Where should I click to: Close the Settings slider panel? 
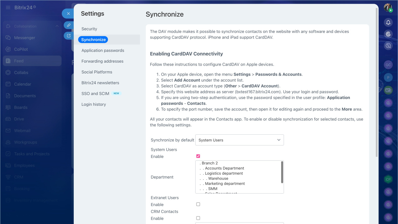(68, 14)
